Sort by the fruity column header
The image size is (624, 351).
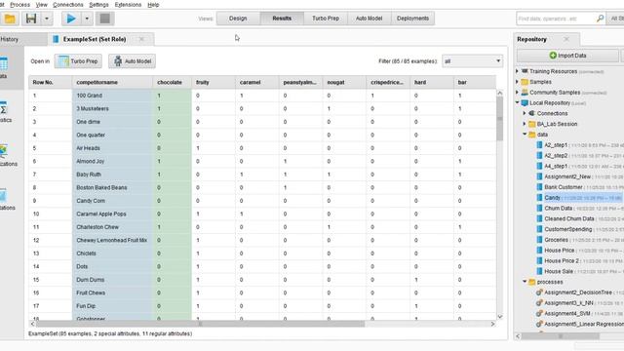(x=214, y=82)
